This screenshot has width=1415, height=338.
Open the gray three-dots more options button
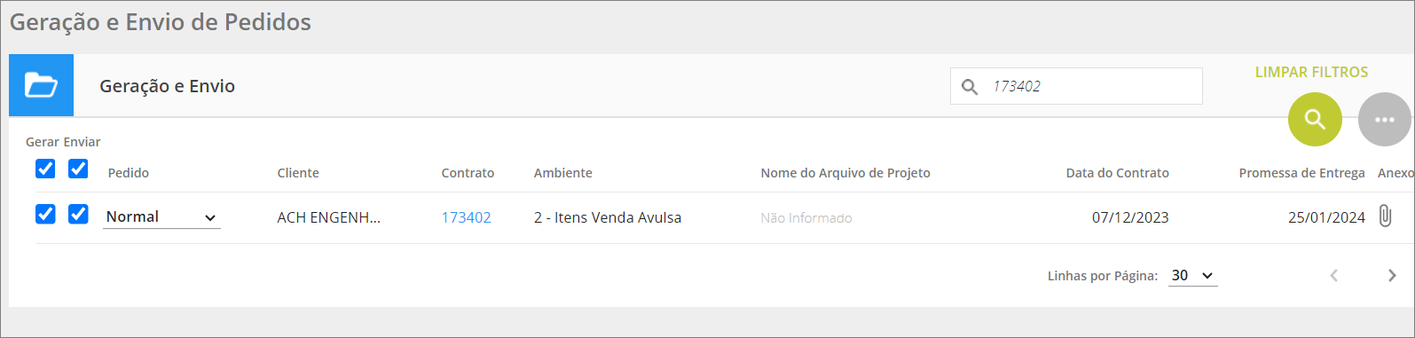coord(1384,119)
